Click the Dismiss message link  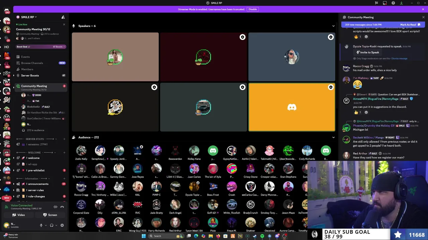tap(399, 59)
